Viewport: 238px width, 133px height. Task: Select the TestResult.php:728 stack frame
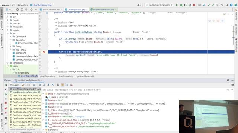25,102
